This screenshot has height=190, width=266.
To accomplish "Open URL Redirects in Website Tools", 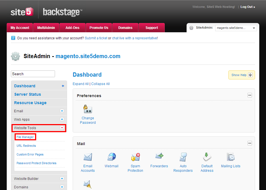I will point(26,146).
